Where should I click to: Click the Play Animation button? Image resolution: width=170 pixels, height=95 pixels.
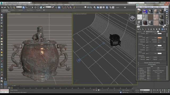point(156,90)
